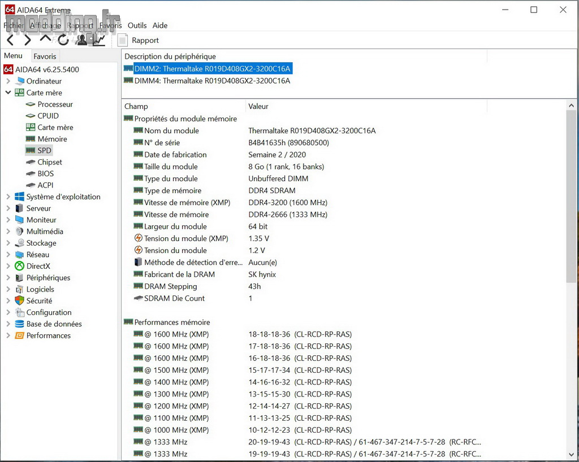This screenshot has height=462, width=579.
Task: Expand the Système d'exploitation node
Action: [x=8, y=197]
